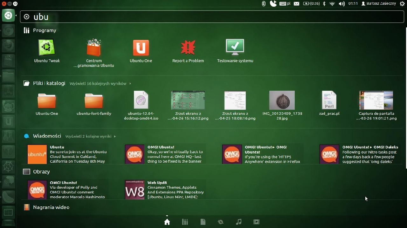Screen dimensions: 407x228
Task: Open Ubuntu Cloud Summit message
Action: coord(68,154)
